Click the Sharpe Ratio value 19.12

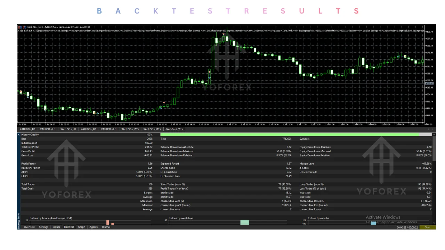pyautogui.click(x=288, y=168)
